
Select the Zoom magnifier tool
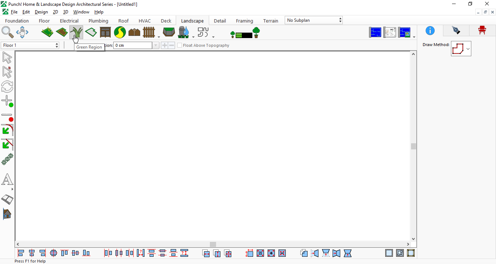click(8, 32)
